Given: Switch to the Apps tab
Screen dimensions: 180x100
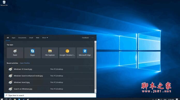Looking at the screenshot, I should click(13, 38).
